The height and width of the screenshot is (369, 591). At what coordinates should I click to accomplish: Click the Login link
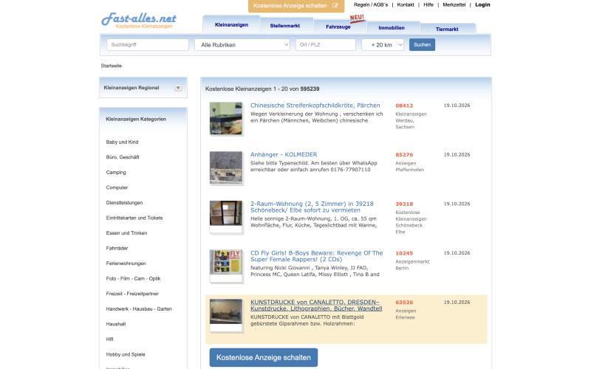pyautogui.click(x=482, y=5)
